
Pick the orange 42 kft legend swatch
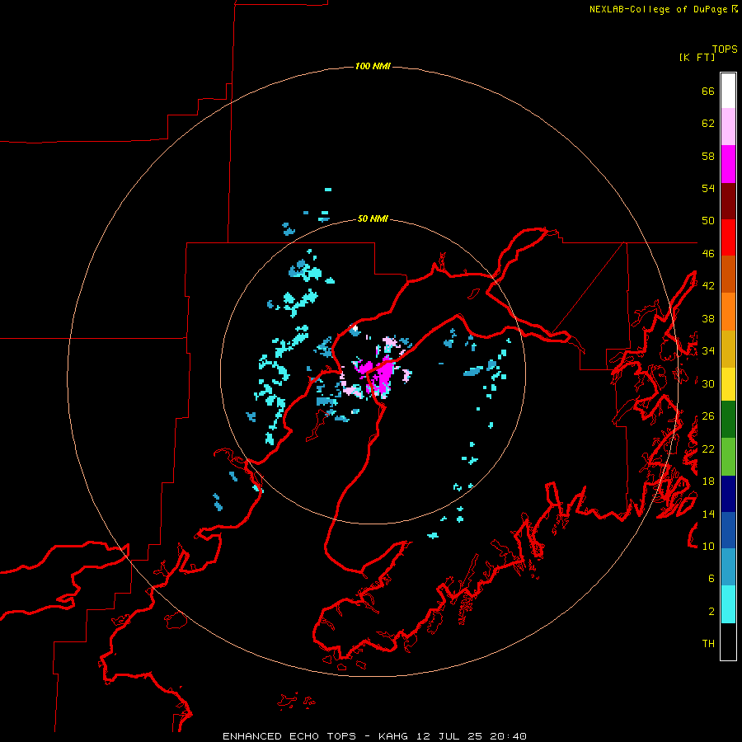(728, 312)
